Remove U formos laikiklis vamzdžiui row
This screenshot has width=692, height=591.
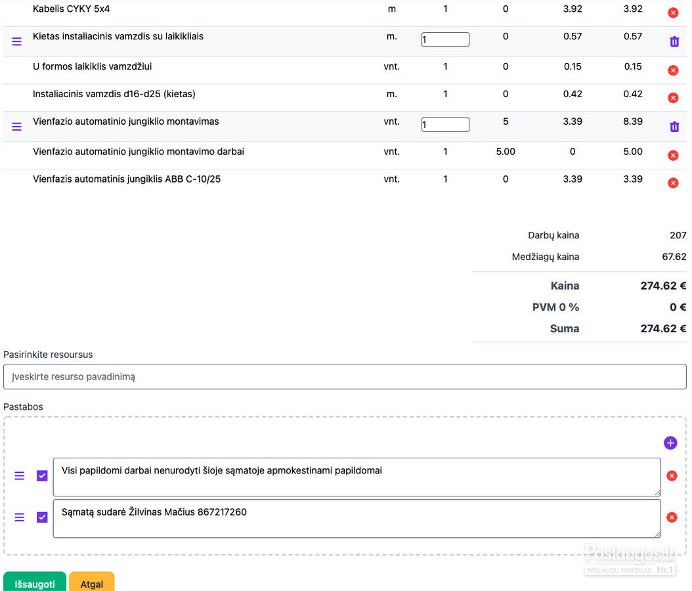coord(673,70)
